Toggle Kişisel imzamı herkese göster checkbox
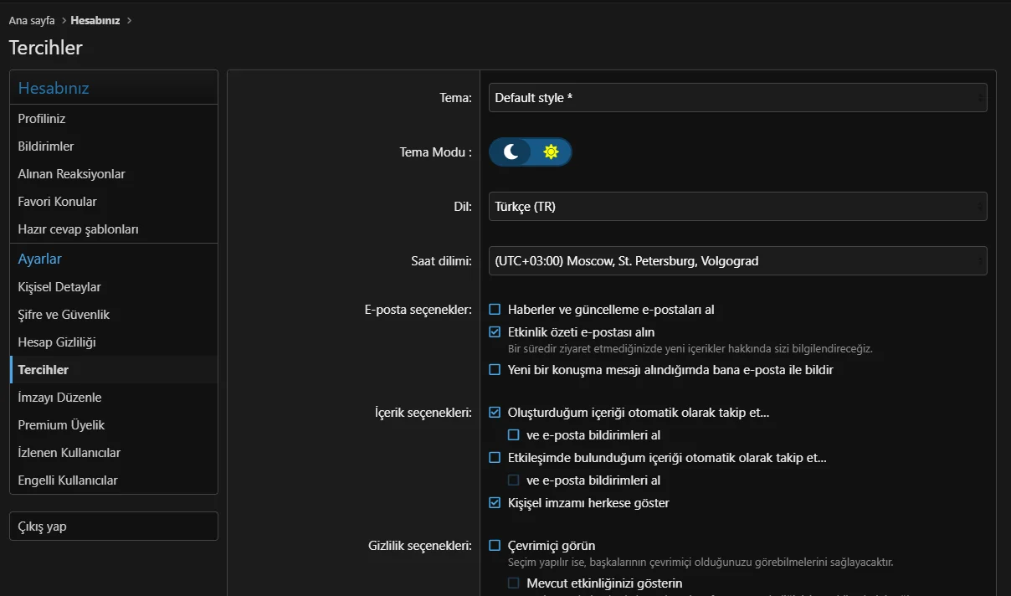The width and height of the screenshot is (1011, 596). [495, 503]
